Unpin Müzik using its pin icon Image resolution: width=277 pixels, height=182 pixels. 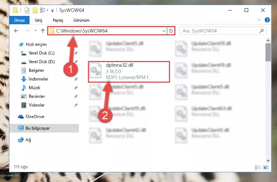click(76, 88)
